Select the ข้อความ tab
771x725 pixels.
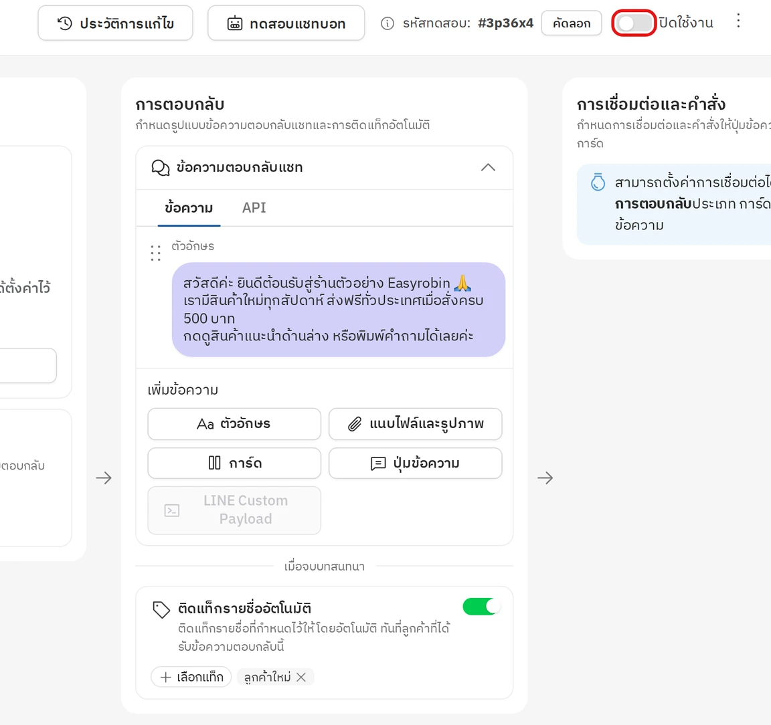pyautogui.click(x=189, y=208)
